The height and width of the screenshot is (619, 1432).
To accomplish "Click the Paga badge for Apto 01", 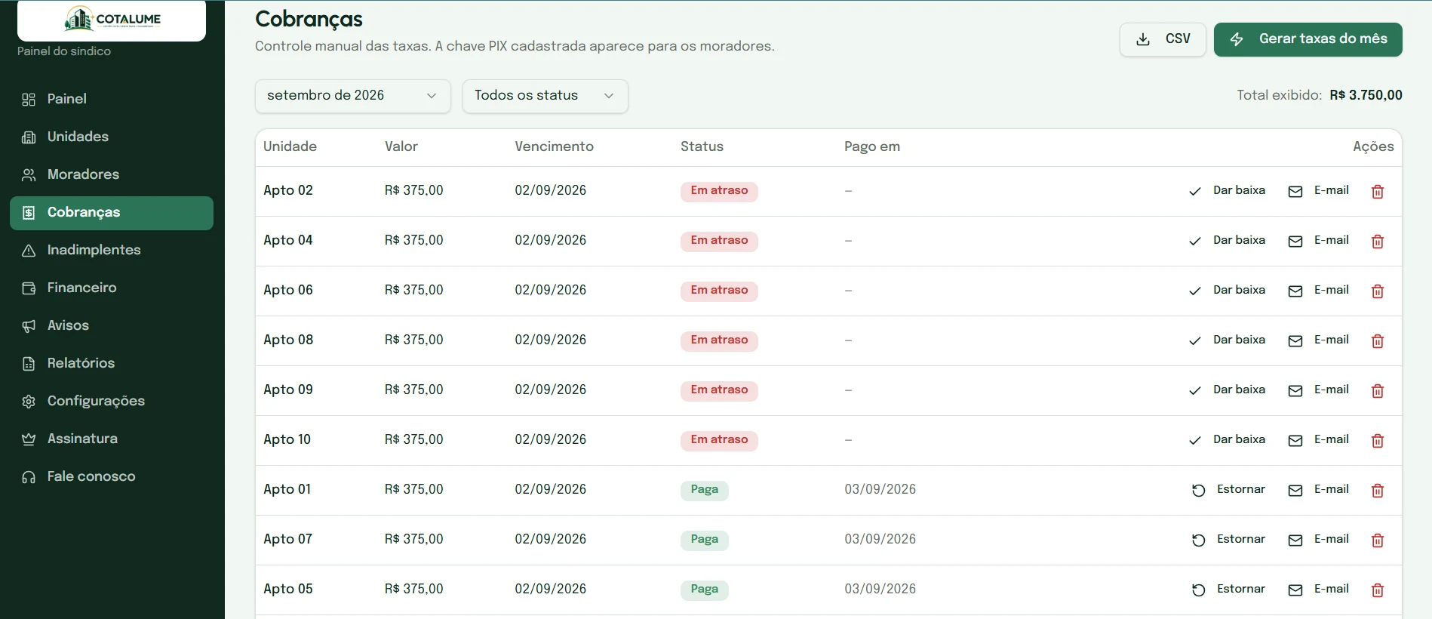I will pyautogui.click(x=704, y=490).
